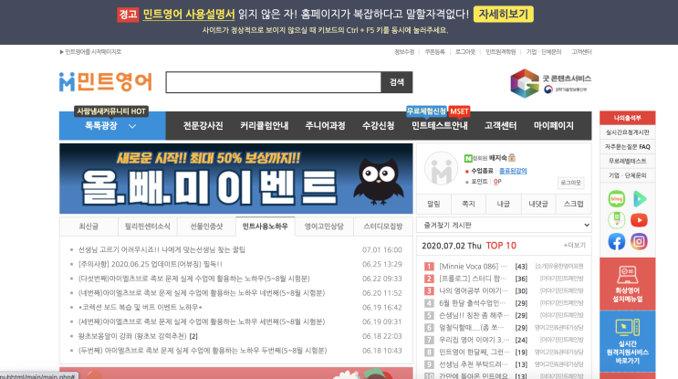Open 기업·단체문의 in the sidebar
Screen dimensions: 678x379
point(628,175)
